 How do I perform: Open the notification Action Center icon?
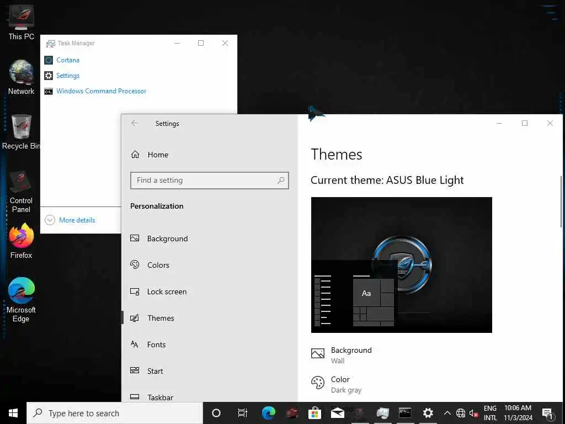tap(547, 413)
